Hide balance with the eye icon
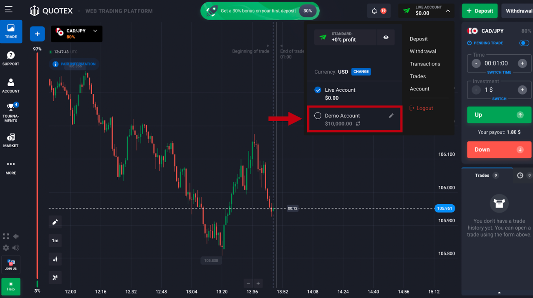Image resolution: width=533 pixels, height=298 pixels. pyautogui.click(x=386, y=38)
